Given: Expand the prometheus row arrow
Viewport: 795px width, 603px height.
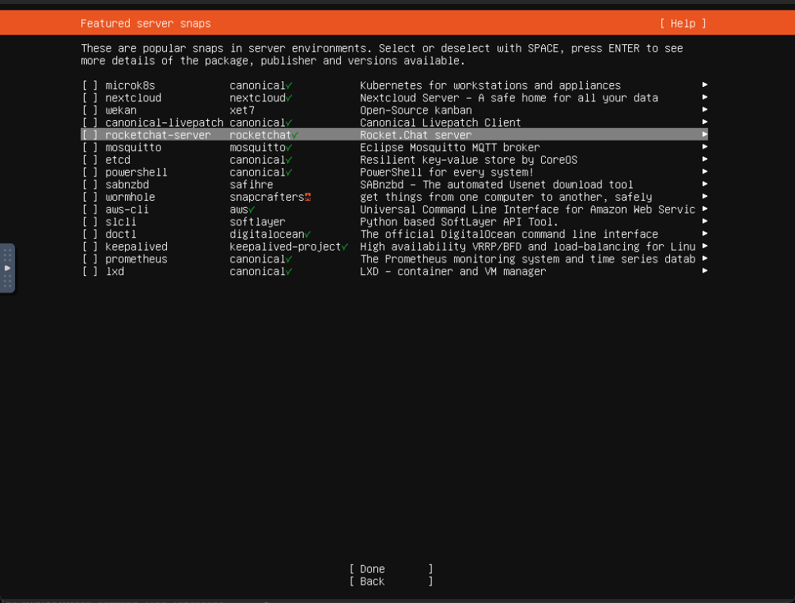Looking at the screenshot, I should (705, 258).
